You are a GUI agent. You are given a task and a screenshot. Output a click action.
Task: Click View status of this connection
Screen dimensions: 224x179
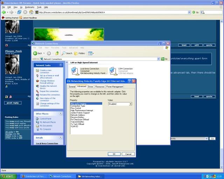tap(48, 99)
